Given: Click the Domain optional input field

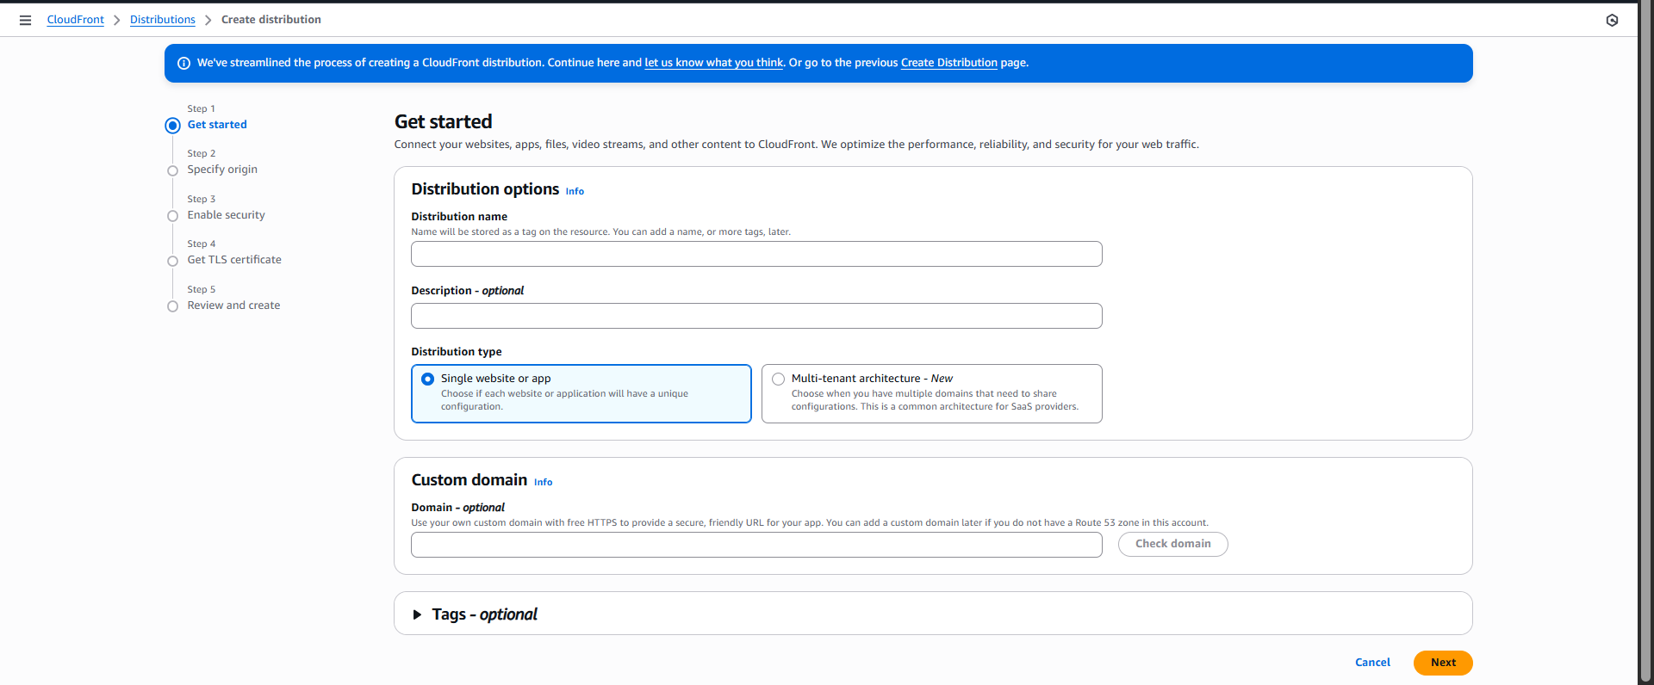Looking at the screenshot, I should coord(756,545).
